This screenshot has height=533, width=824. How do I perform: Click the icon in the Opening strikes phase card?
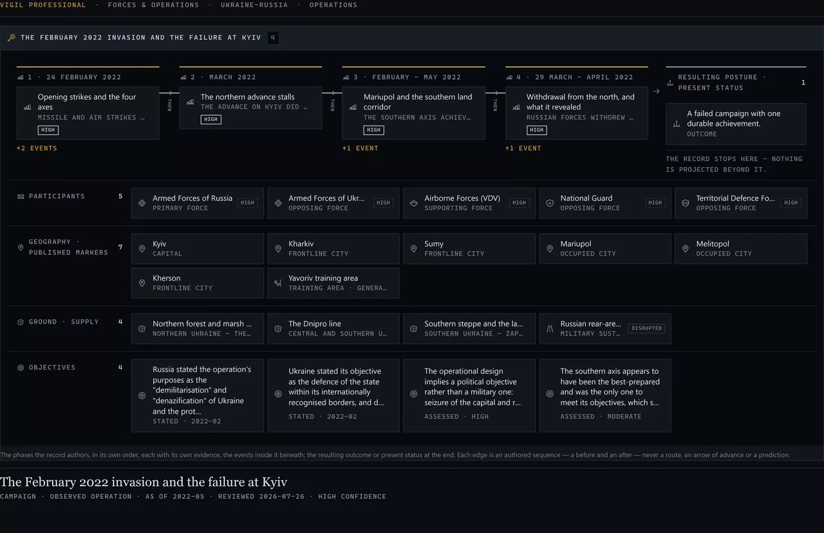(x=27, y=108)
